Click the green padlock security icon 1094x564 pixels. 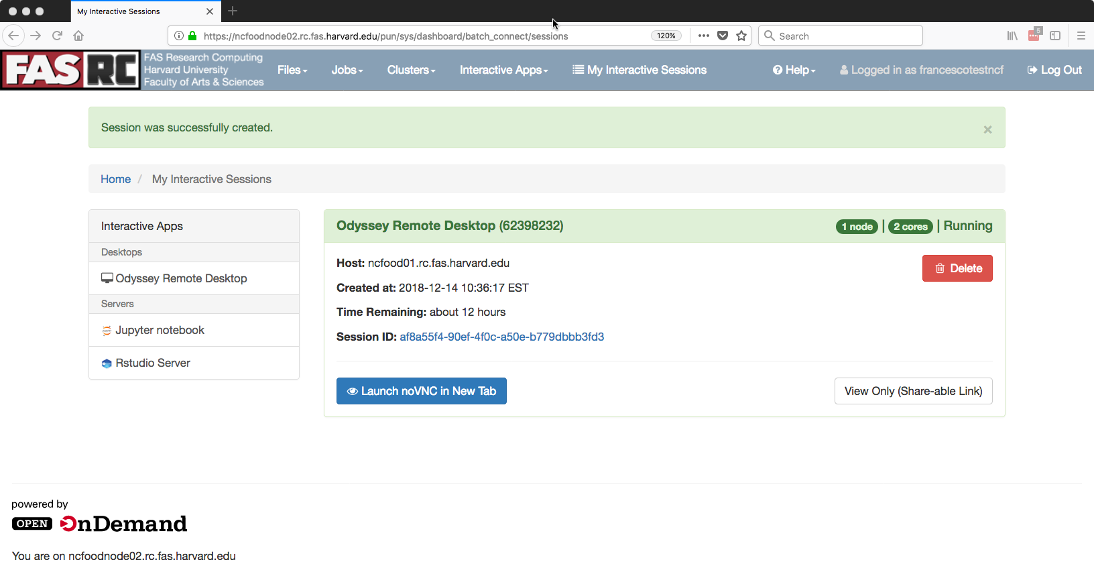(x=192, y=36)
